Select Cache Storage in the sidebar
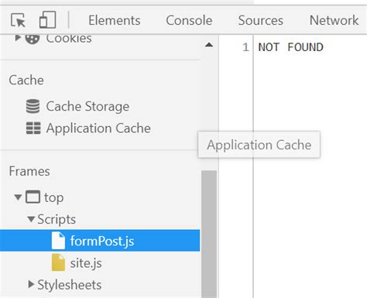The image size is (367, 298). [x=87, y=106]
